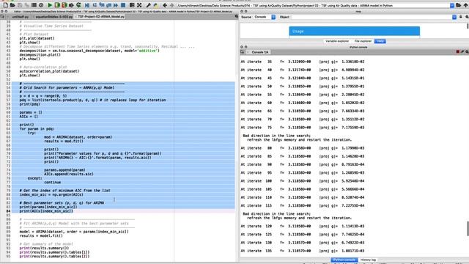
Task: Undock the Python console pane
Action: click(x=246, y=47)
